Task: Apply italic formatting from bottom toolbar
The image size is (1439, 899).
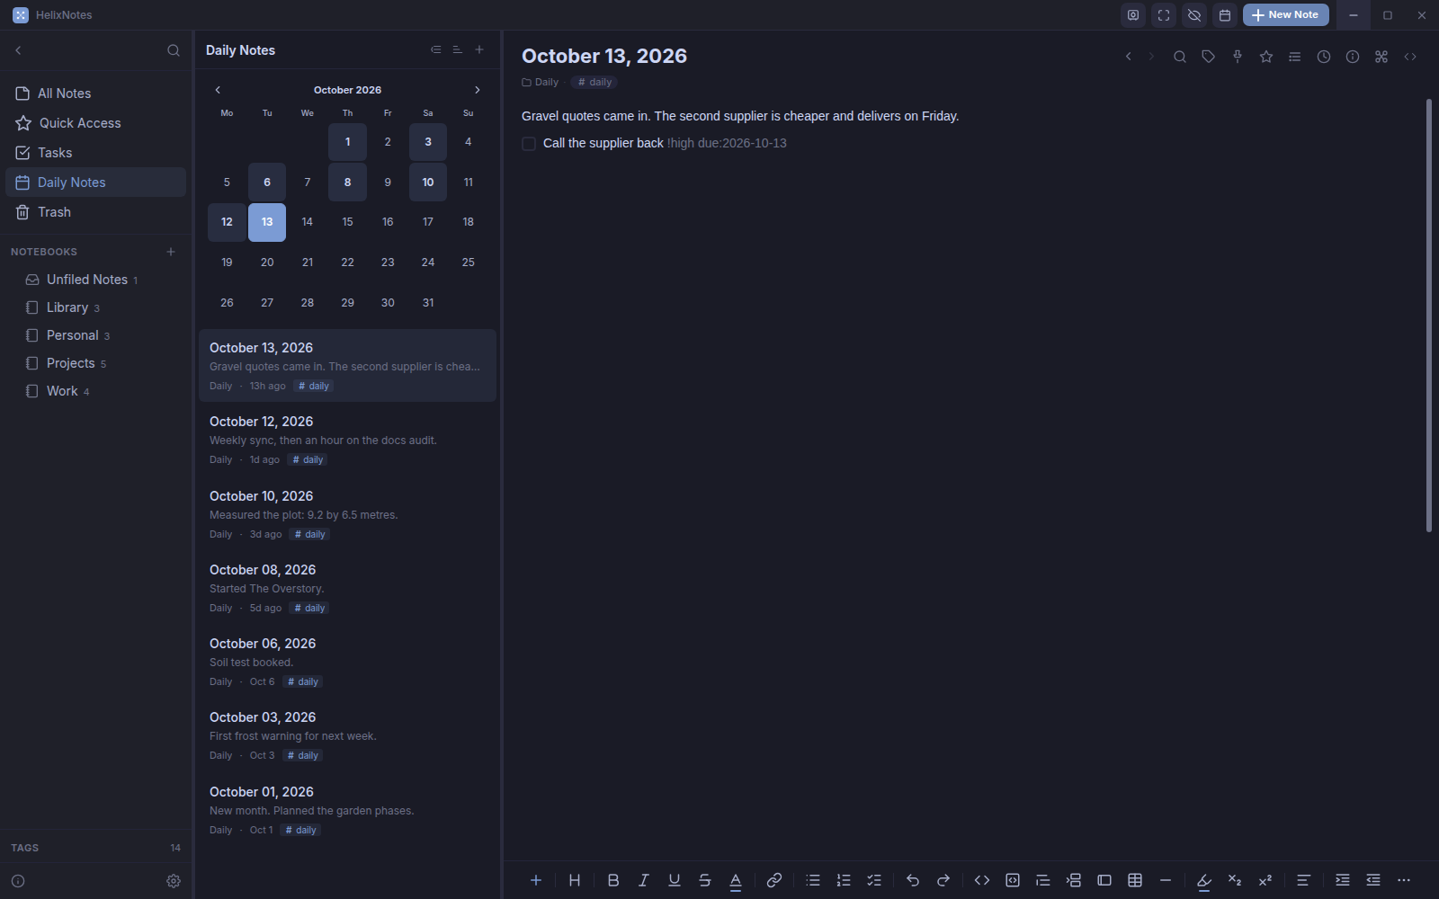Action: (x=644, y=880)
